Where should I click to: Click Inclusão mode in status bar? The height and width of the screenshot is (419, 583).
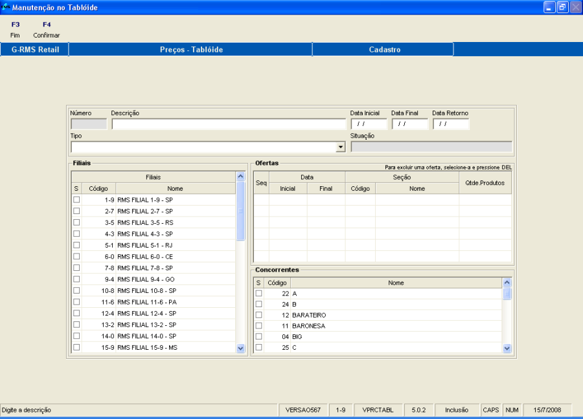(457, 410)
